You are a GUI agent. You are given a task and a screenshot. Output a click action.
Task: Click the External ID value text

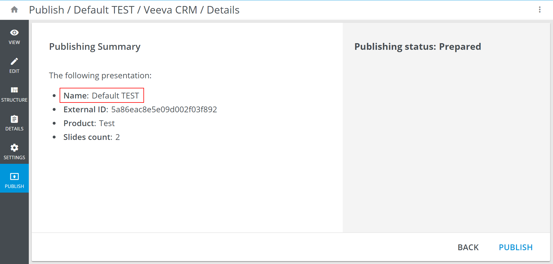(x=164, y=110)
